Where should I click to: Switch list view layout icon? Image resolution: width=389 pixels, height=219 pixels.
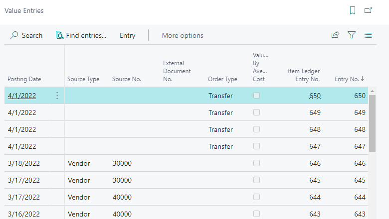(x=368, y=35)
